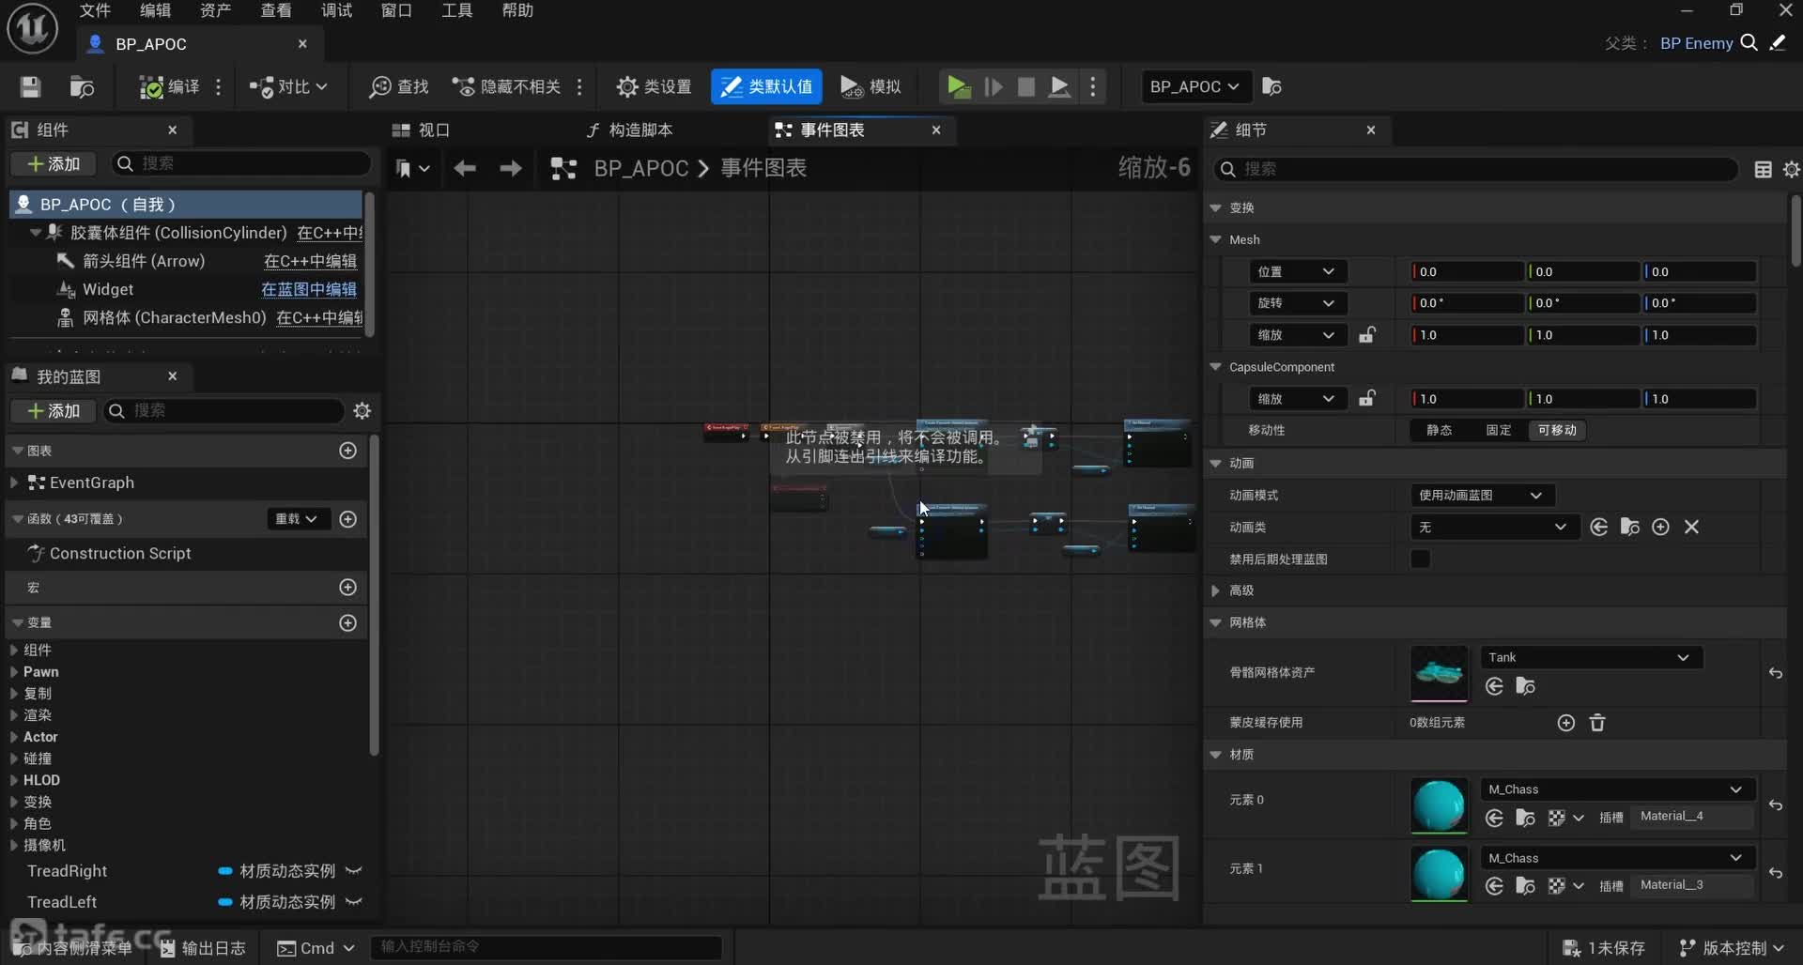Click the Save blueprint icon

point(30,87)
